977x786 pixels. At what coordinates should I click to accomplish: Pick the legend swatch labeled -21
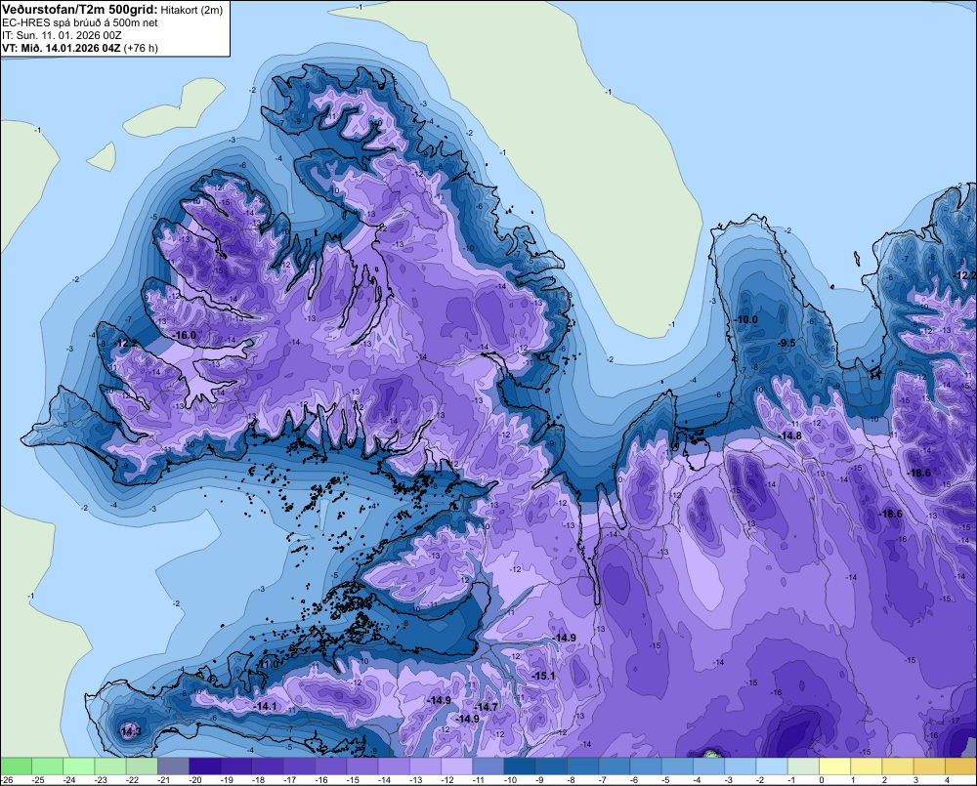173,765
